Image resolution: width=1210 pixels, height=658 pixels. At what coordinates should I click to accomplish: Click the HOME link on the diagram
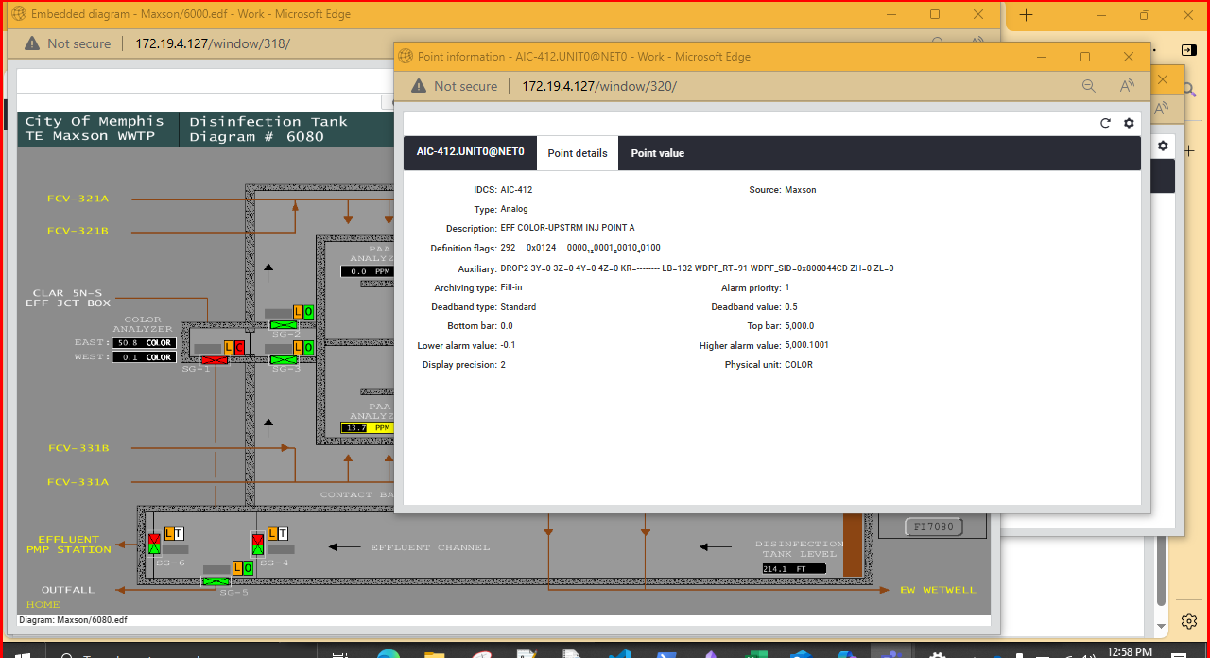(43, 604)
